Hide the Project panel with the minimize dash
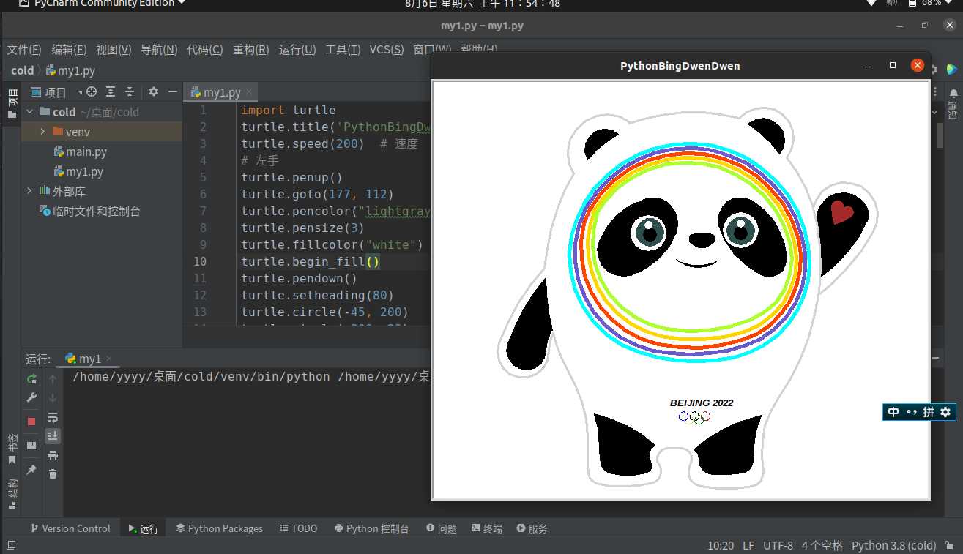 click(173, 92)
